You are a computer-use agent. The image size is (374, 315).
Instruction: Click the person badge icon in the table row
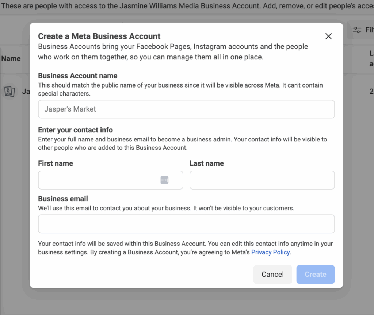(9, 92)
